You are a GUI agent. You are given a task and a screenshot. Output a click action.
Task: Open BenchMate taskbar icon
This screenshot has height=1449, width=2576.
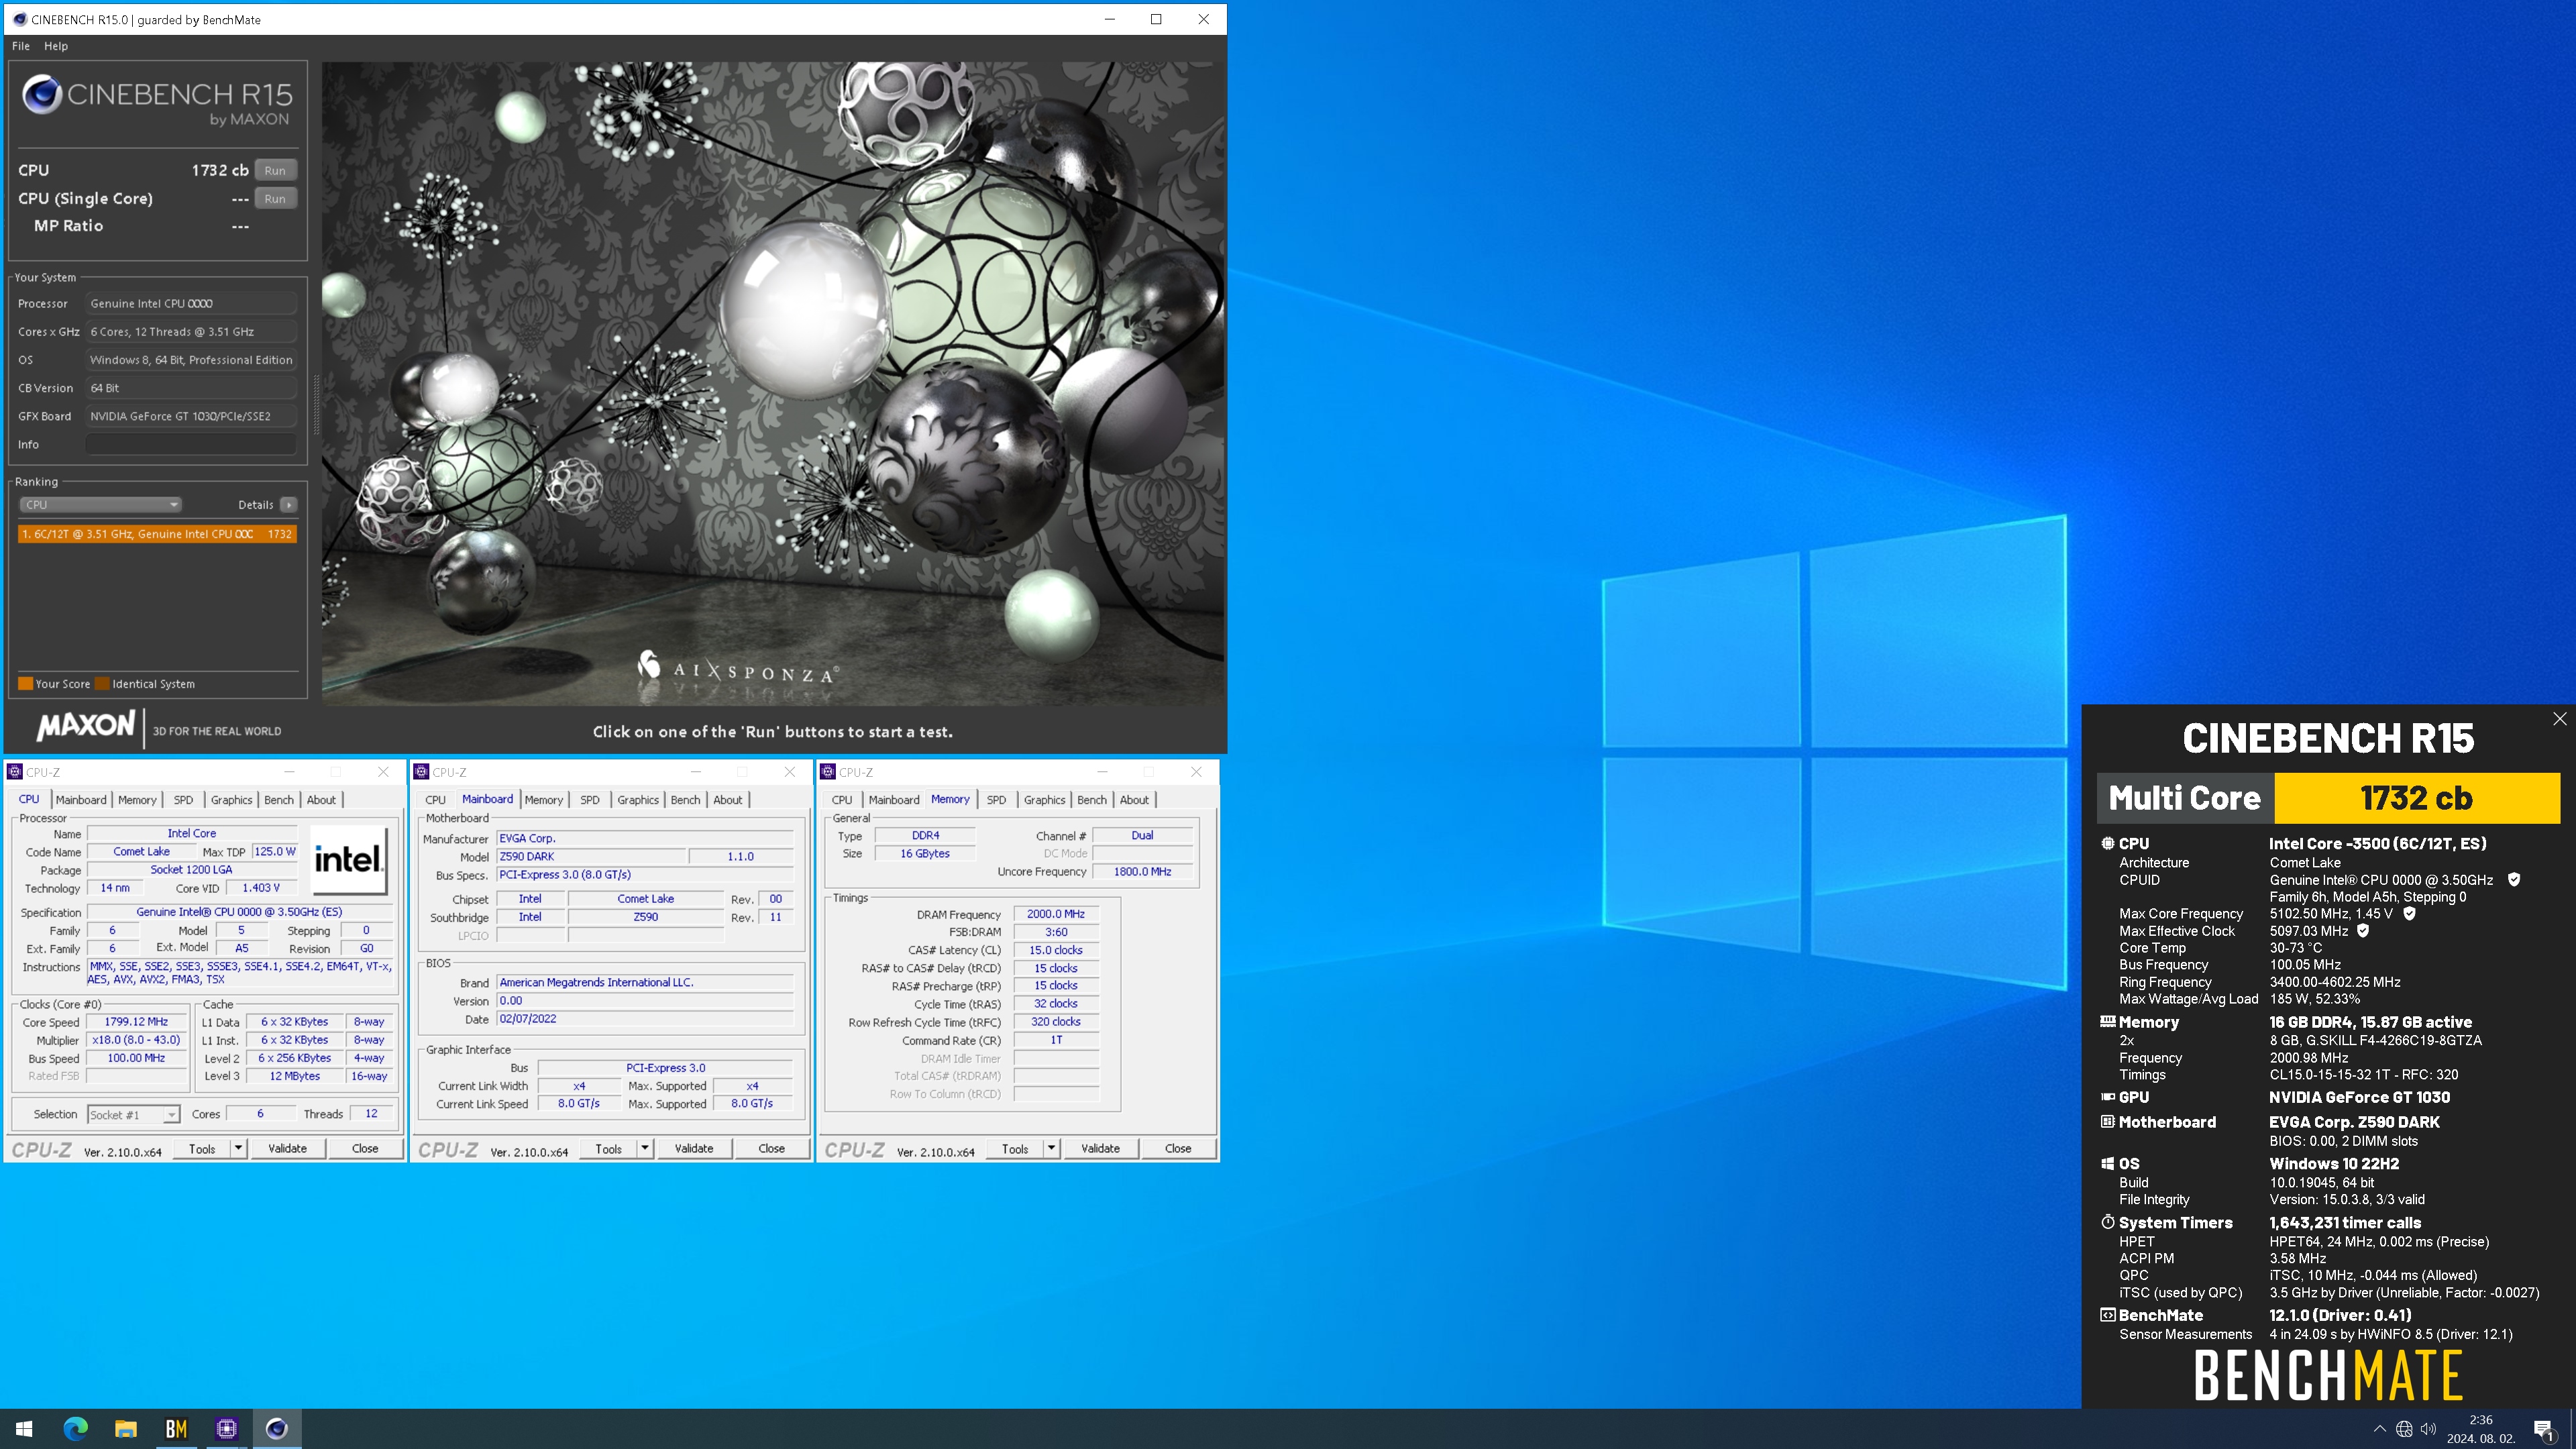(x=176, y=1428)
